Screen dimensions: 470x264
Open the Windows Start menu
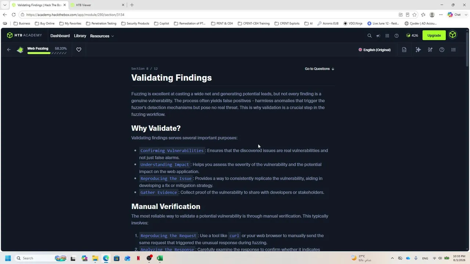pyautogui.click(x=8, y=258)
